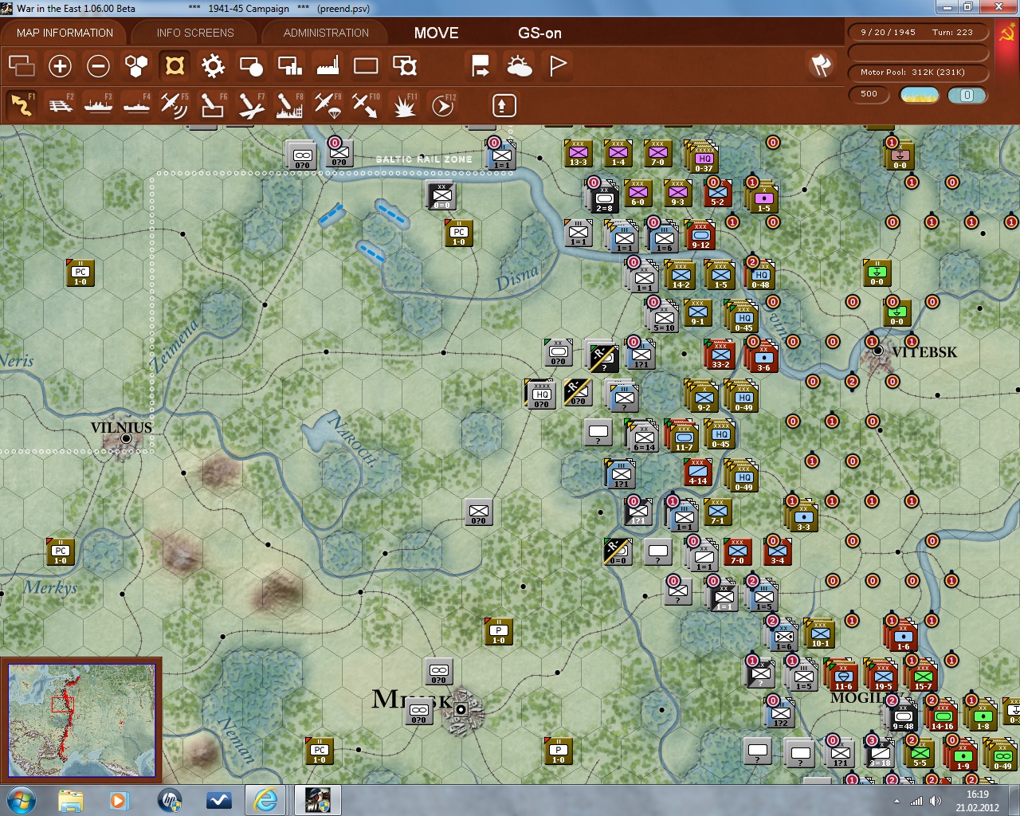Select the 4-14 red unit counter
This screenshot has width=1020, height=816.
(698, 472)
